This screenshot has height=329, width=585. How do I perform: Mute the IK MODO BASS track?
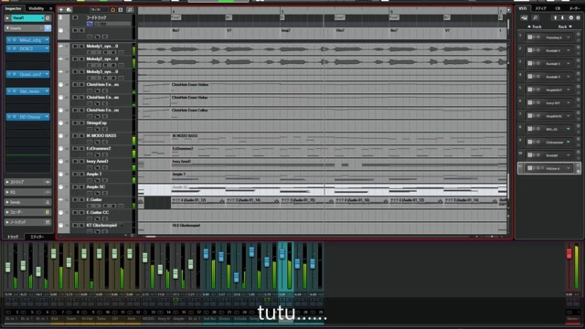75,136
